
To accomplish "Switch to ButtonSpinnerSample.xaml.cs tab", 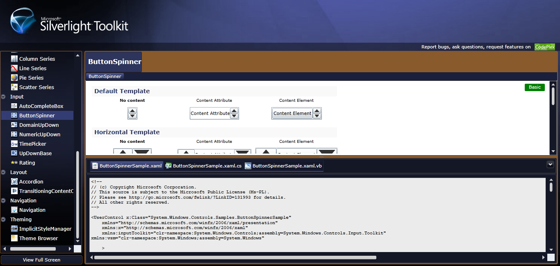I will coord(203,166).
